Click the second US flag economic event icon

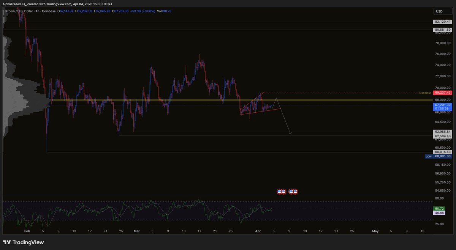point(293,191)
